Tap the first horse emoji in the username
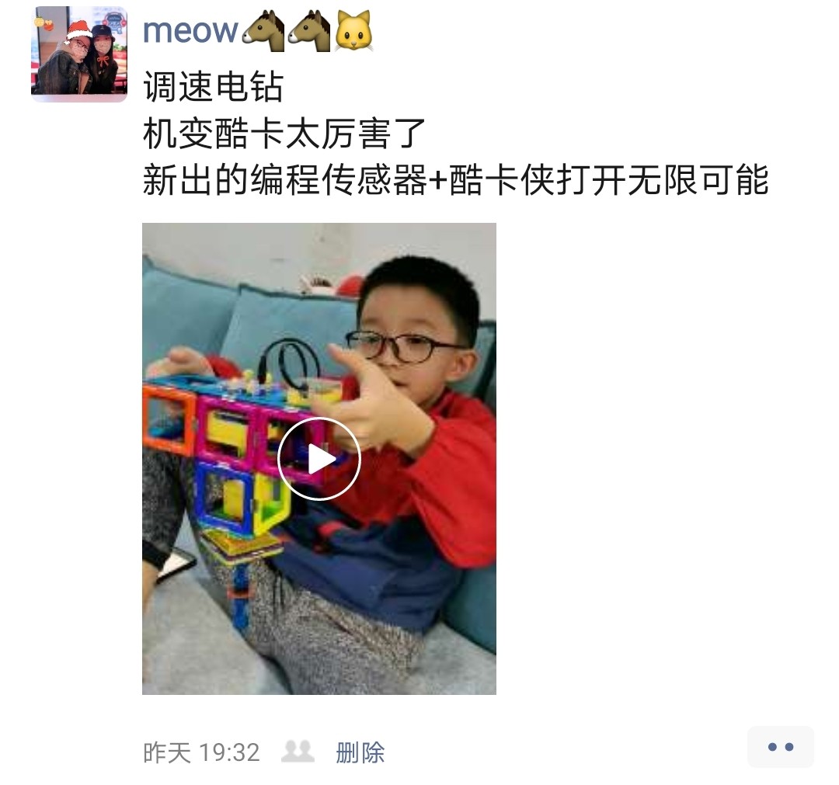Screen dimensions: 839x785 click(263, 32)
